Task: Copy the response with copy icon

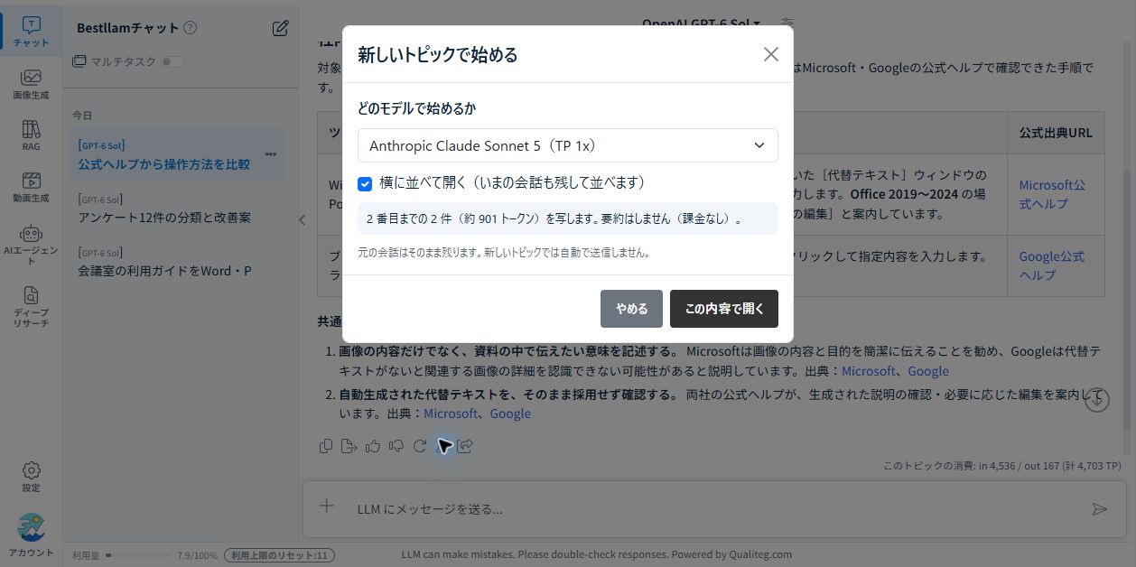Action: click(x=326, y=445)
